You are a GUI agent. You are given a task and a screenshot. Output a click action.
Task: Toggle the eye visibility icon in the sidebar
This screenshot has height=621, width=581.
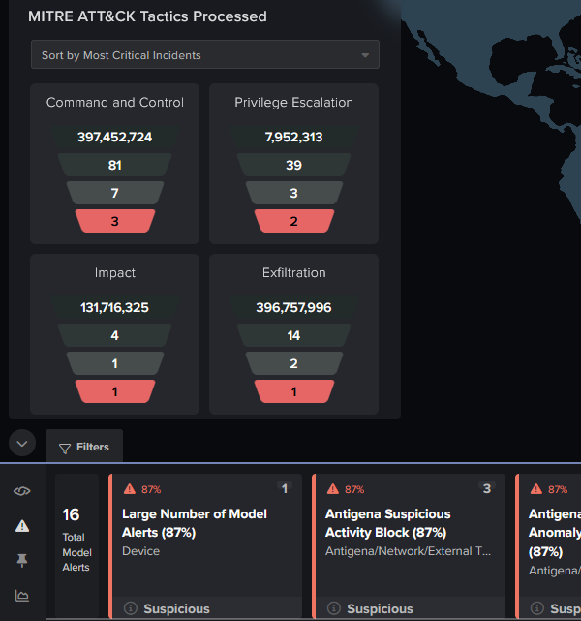click(21, 491)
